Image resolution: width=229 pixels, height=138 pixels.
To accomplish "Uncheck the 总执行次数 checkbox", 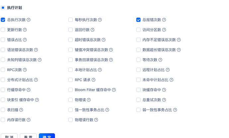I will coord(3,20).
